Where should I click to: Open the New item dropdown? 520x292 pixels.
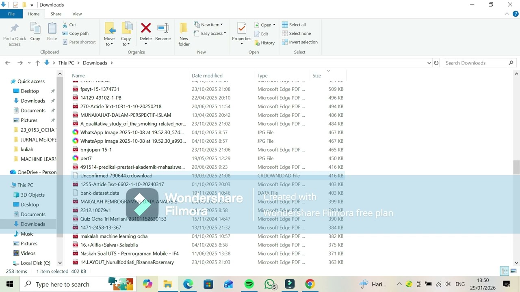pos(208,25)
